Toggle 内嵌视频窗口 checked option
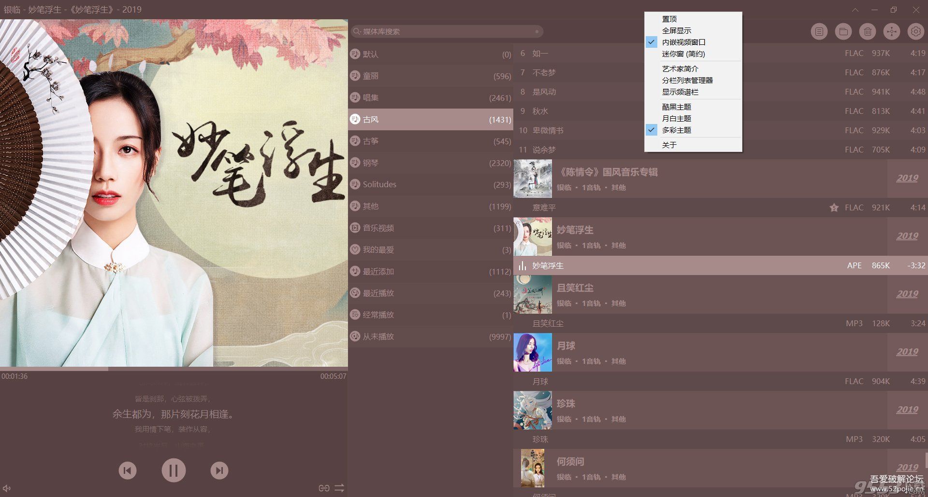The width and height of the screenshot is (928, 497). pos(694,42)
